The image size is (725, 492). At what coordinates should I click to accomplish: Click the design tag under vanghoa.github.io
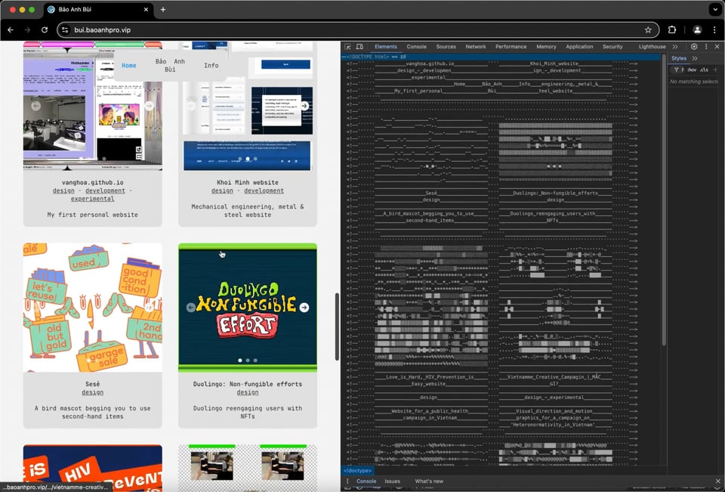pyautogui.click(x=63, y=190)
